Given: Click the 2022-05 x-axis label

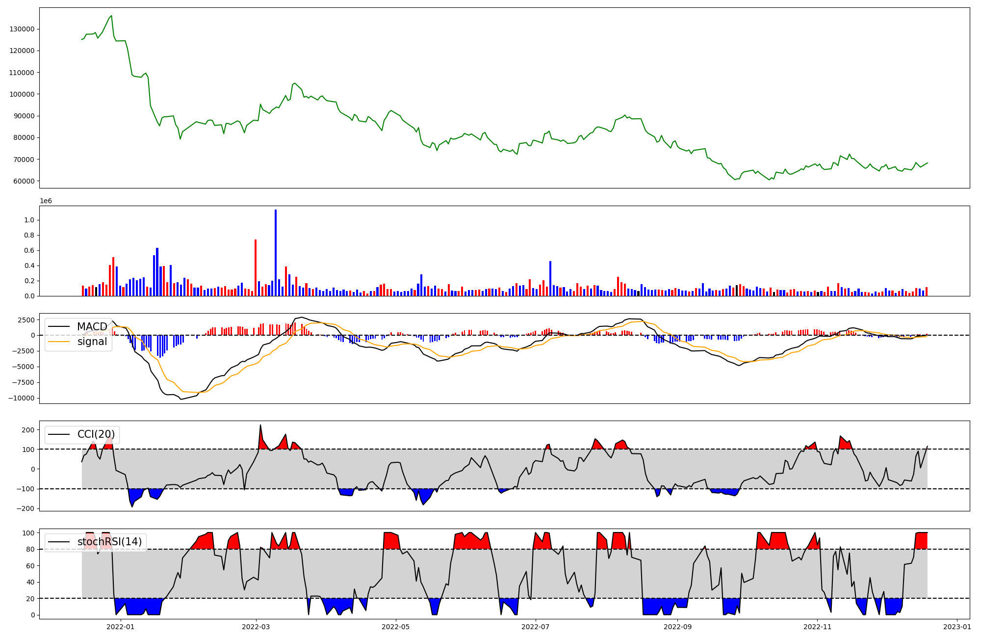Looking at the screenshot, I should [x=395, y=627].
